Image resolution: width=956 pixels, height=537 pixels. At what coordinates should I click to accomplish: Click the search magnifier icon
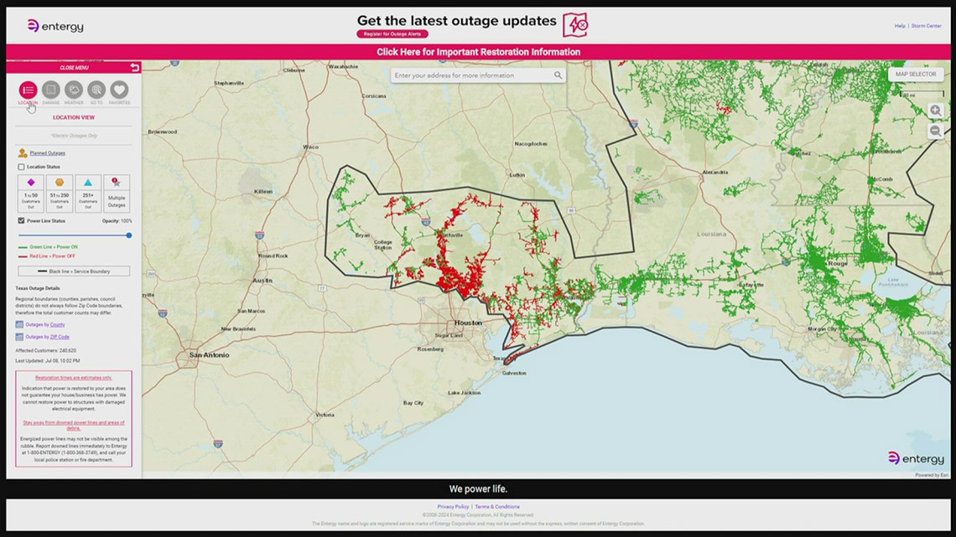click(558, 75)
